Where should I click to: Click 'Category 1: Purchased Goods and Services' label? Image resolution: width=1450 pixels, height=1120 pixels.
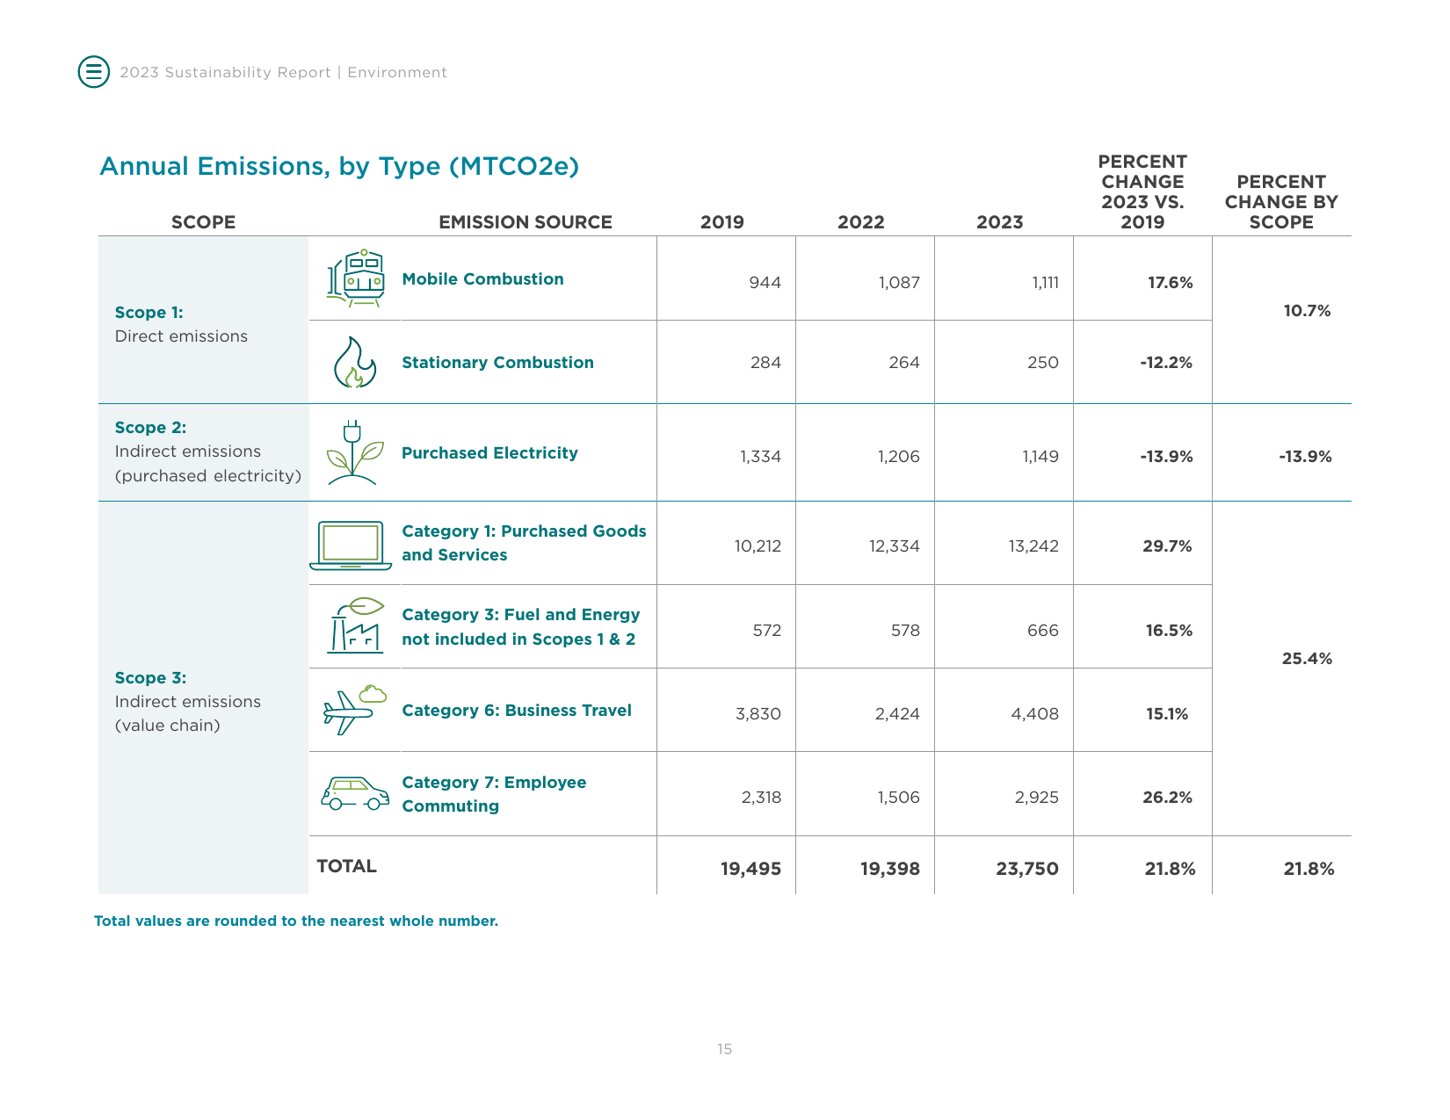524,543
